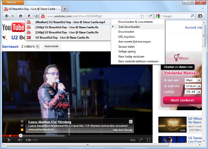This screenshot has width=208, height=149.
Task: Select Naar mobiele telefoon versturen
Action: [x=138, y=61]
